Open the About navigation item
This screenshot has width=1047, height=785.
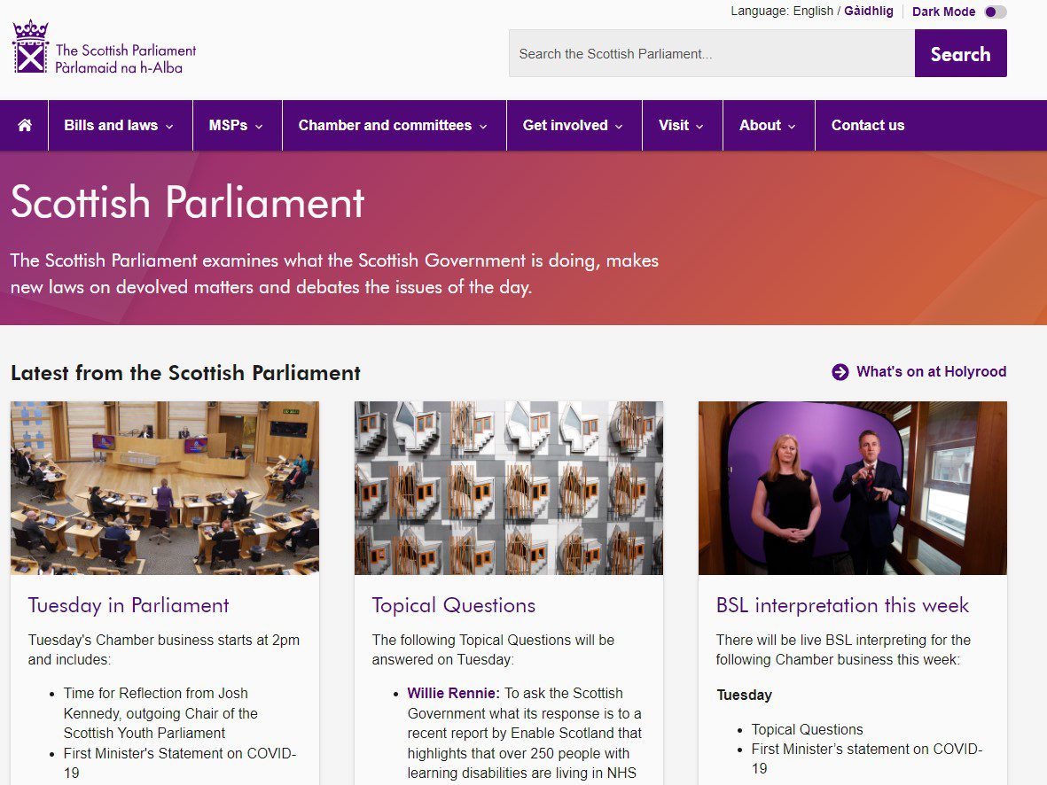click(x=769, y=126)
